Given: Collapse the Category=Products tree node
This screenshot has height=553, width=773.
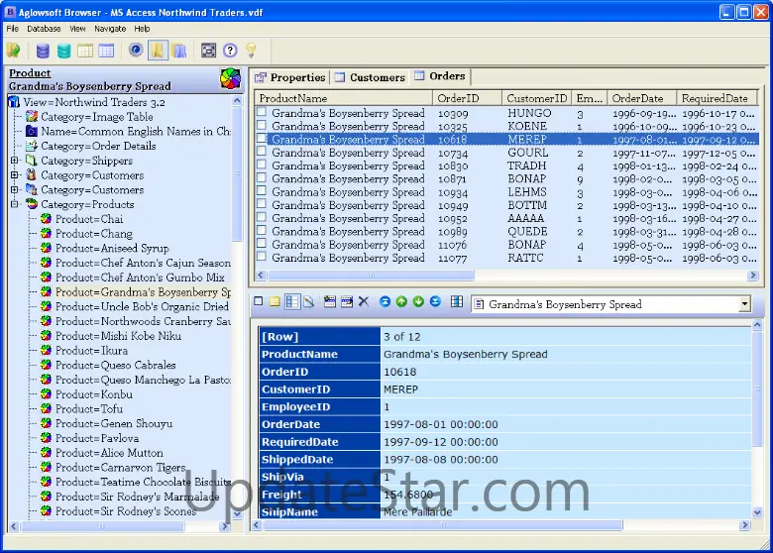Looking at the screenshot, I should tap(14, 203).
